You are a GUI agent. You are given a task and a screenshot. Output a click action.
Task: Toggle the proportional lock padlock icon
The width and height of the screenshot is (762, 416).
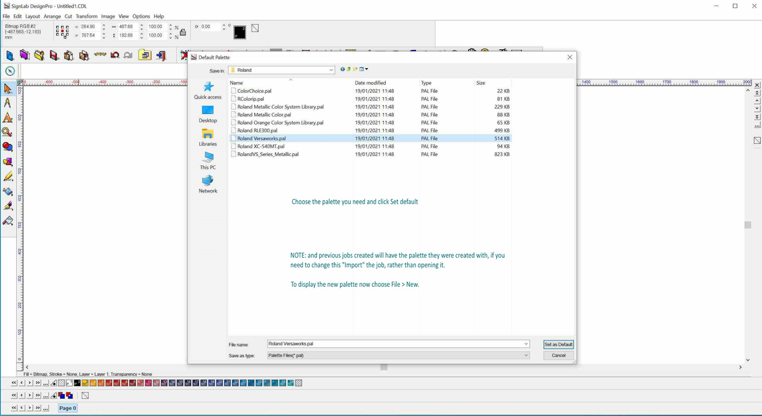pos(183,32)
